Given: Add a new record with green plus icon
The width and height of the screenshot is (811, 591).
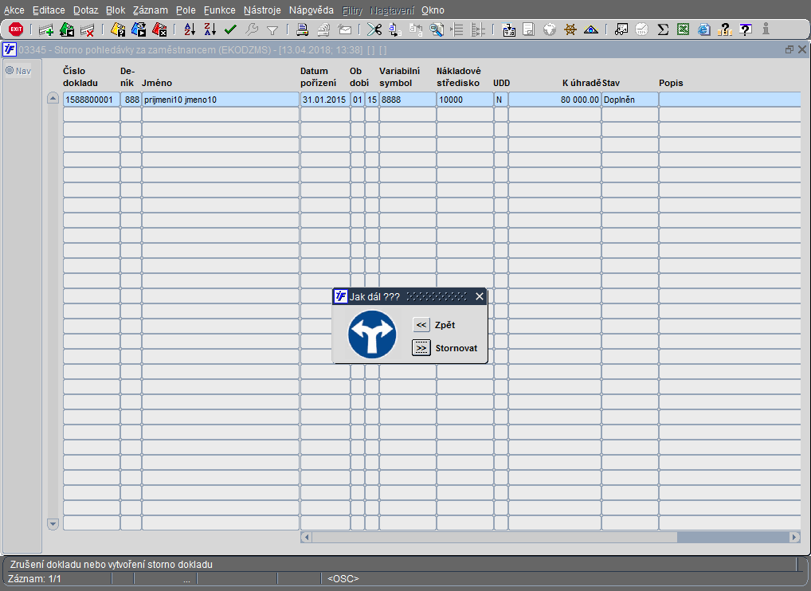Looking at the screenshot, I should [x=46, y=30].
